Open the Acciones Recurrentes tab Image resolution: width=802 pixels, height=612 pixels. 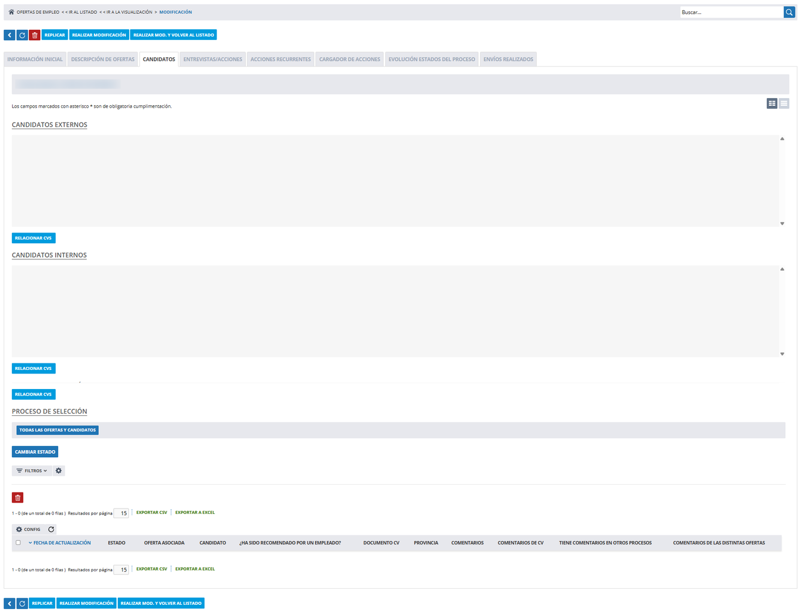click(281, 59)
